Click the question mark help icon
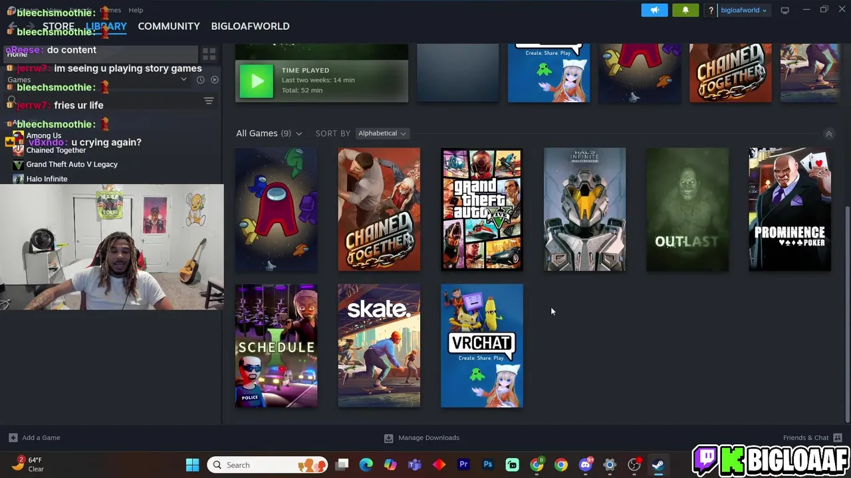The height and width of the screenshot is (478, 851). (x=711, y=10)
